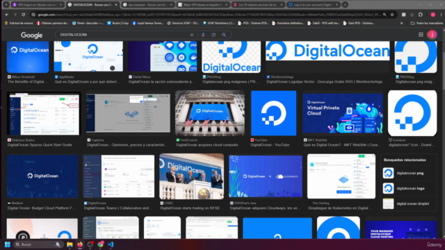Select related search digitalocean png
This screenshot has height=250, width=445.
409,173
